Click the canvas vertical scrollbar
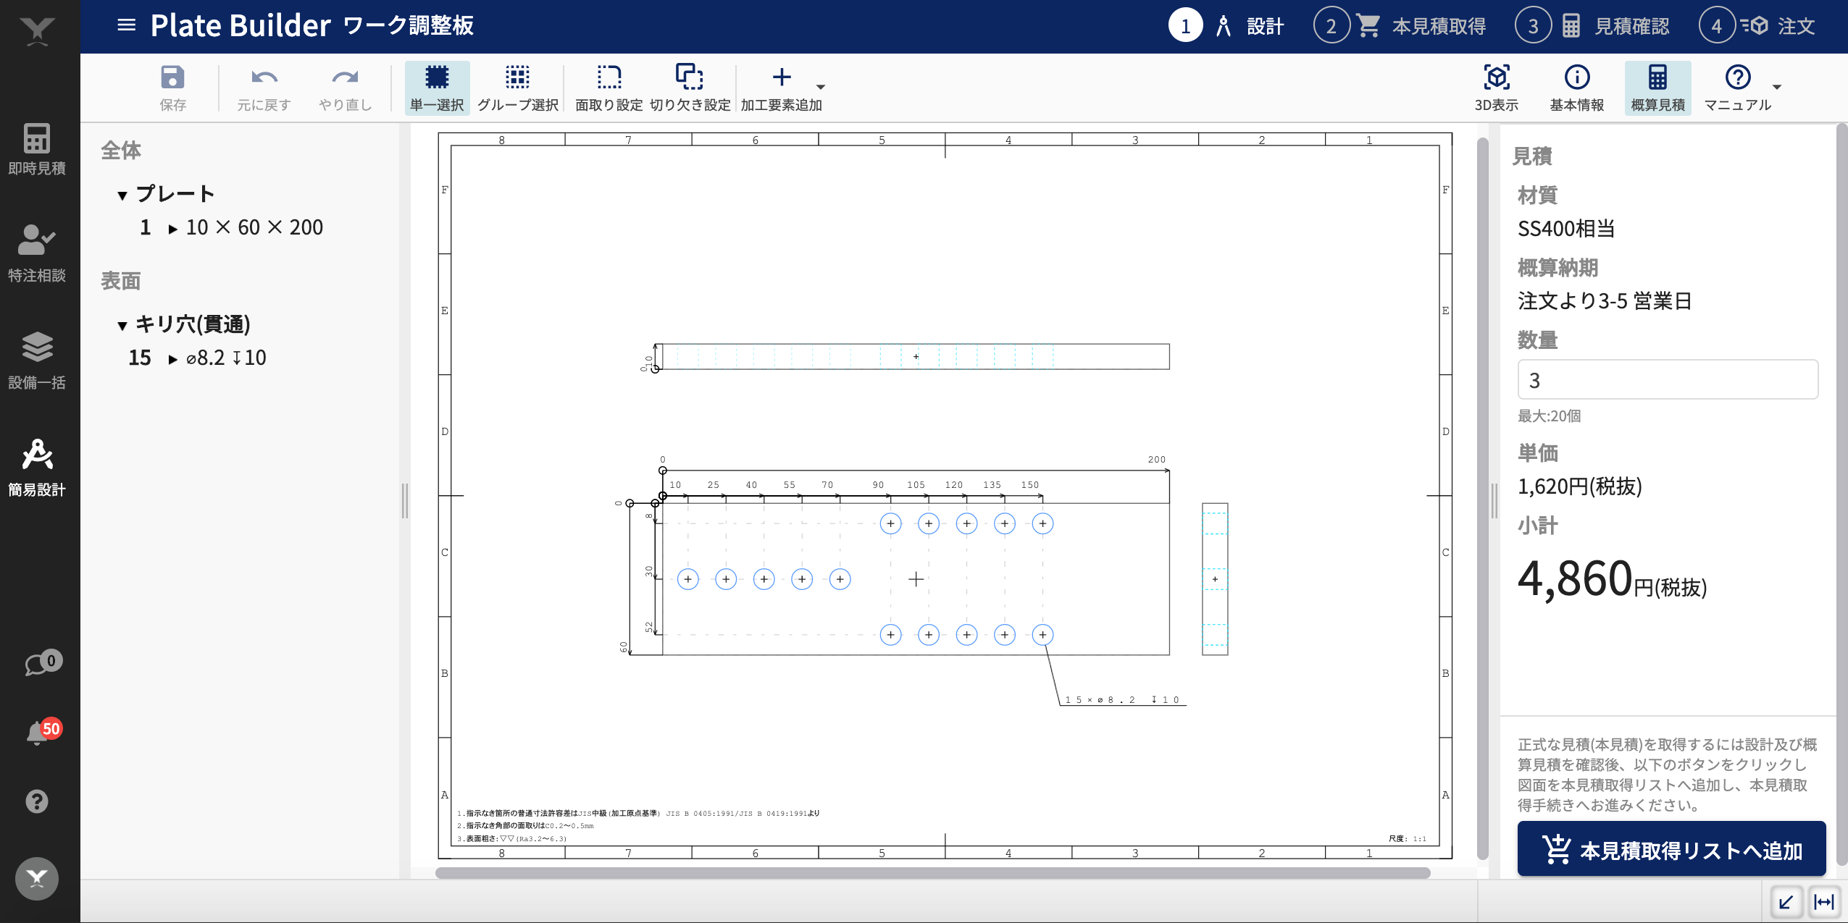This screenshot has width=1848, height=923. 1482,498
